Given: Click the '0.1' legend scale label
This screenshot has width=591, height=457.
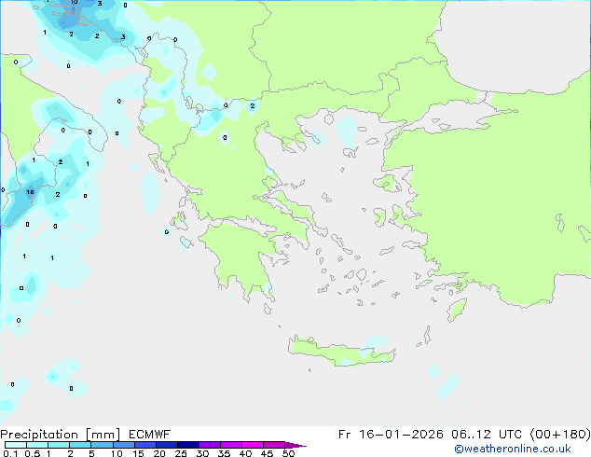Looking at the screenshot, I should (10, 453).
